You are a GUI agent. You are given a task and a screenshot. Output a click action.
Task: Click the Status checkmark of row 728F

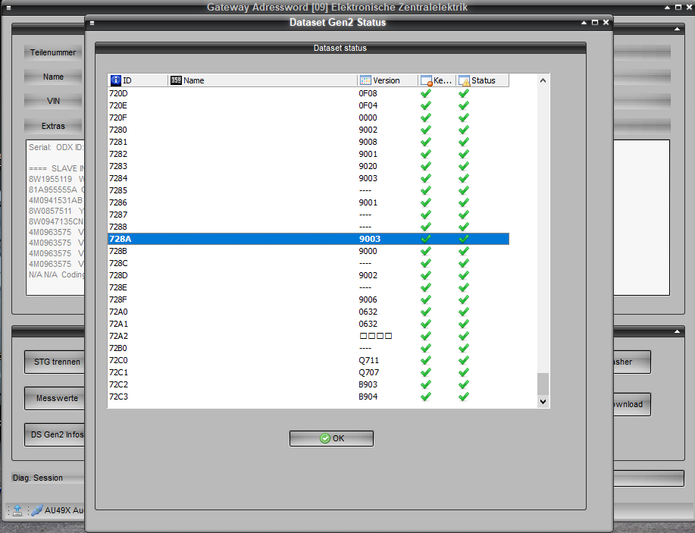464,299
